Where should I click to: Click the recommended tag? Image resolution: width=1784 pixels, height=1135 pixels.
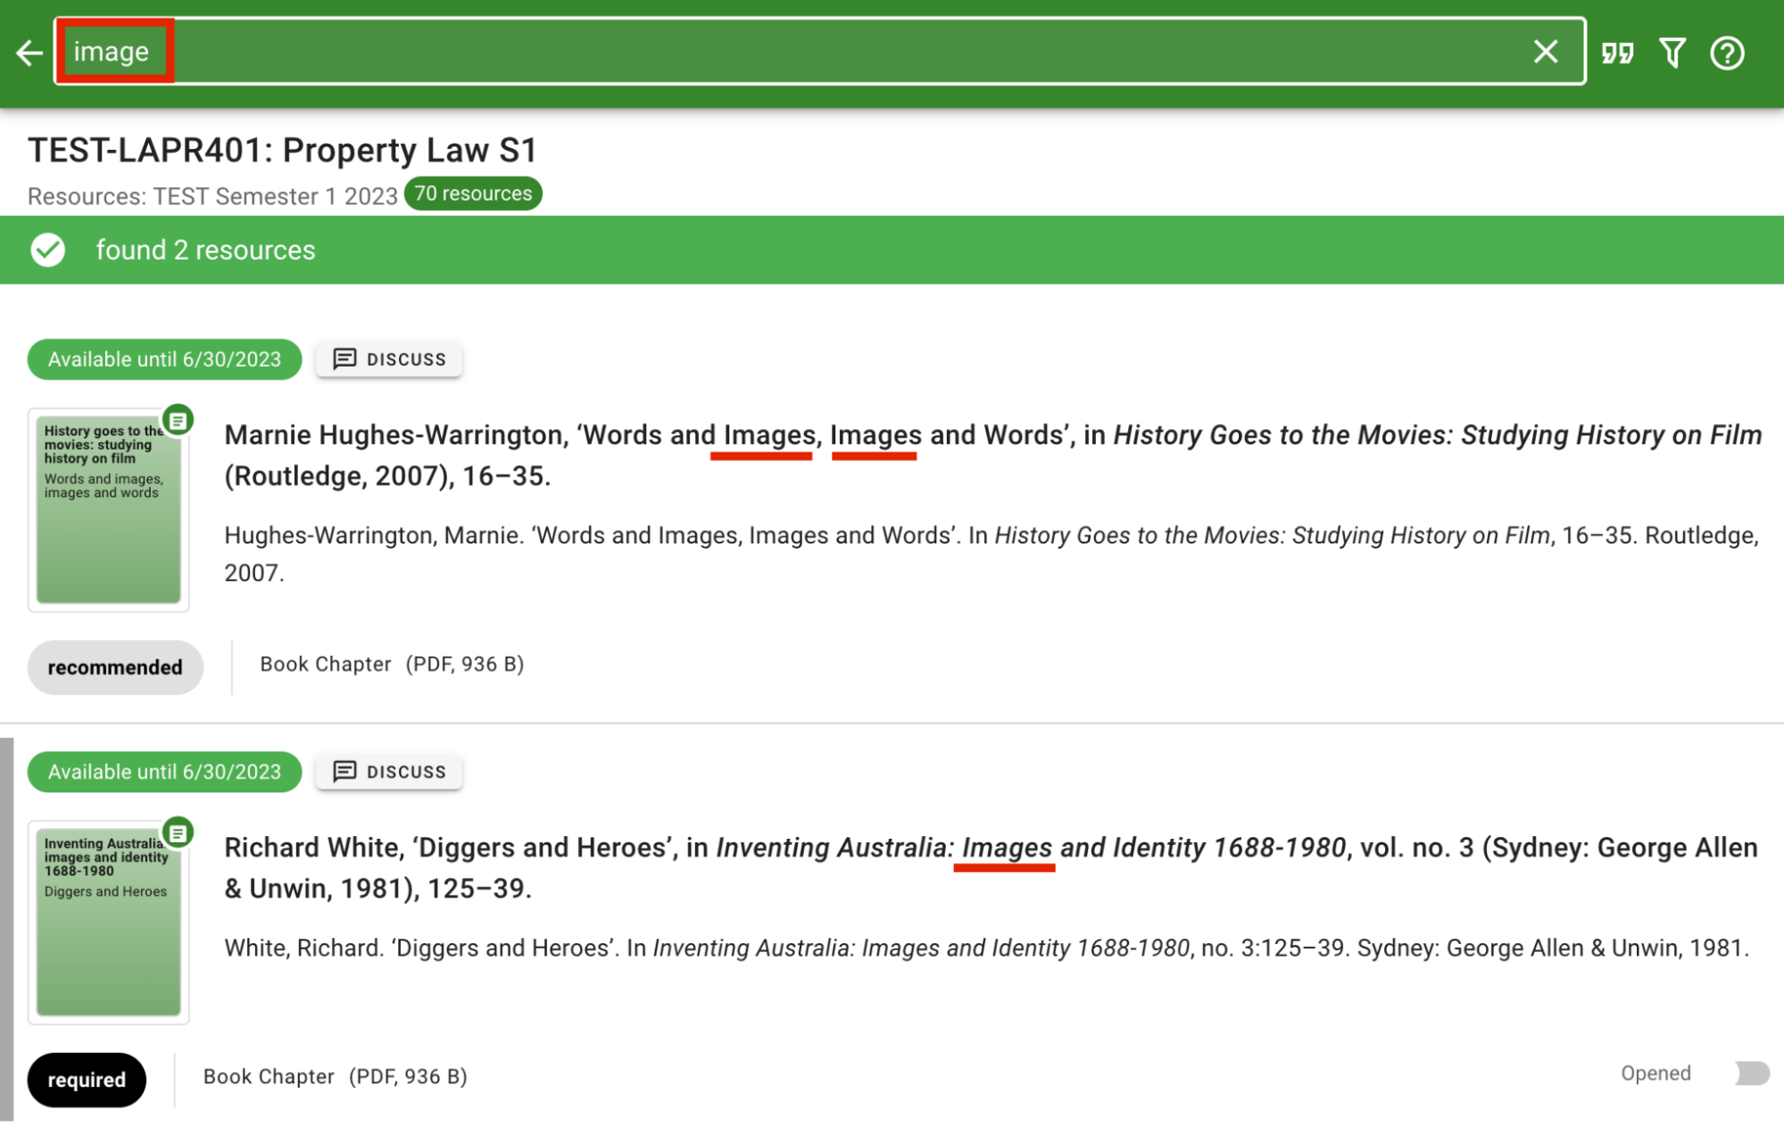coord(115,667)
